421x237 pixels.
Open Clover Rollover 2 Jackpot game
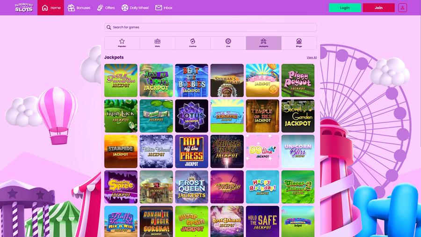point(298,187)
